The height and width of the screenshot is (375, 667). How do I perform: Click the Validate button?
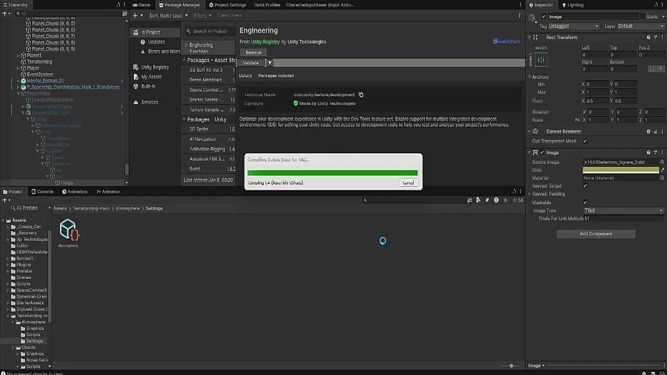pos(251,63)
